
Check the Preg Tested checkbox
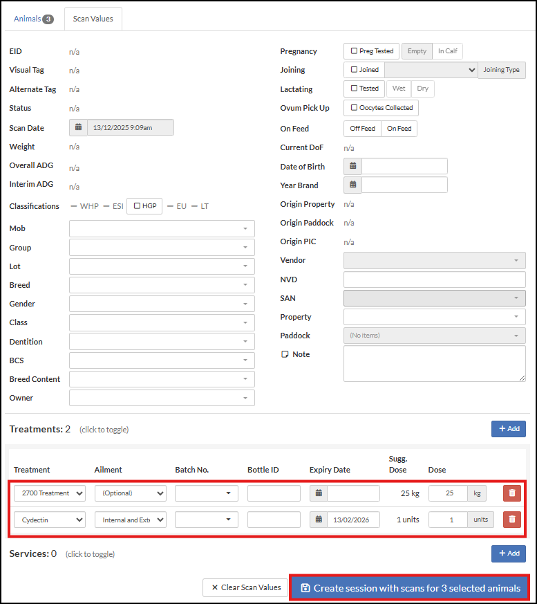pyautogui.click(x=355, y=51)
